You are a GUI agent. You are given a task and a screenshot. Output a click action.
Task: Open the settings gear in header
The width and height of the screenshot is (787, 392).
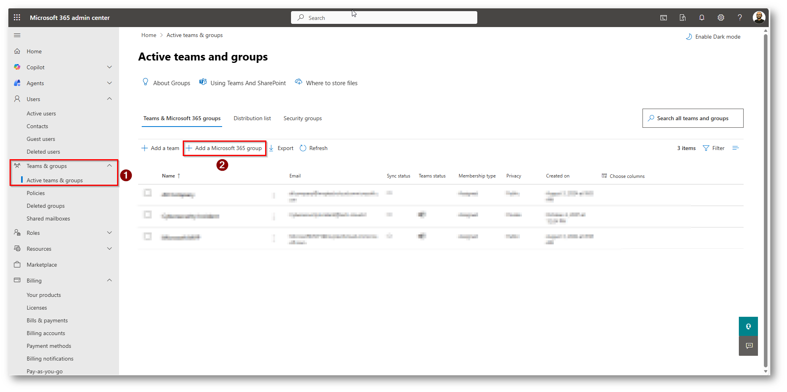(721, 18)
